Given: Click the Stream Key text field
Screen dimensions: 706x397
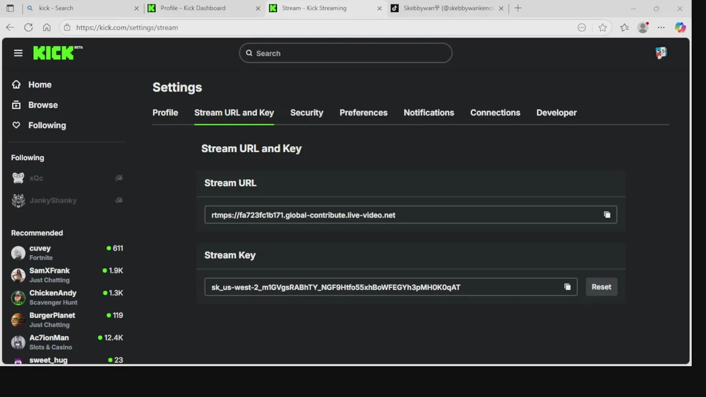Looking at the screenshot, I should click(x=391, y=287).
